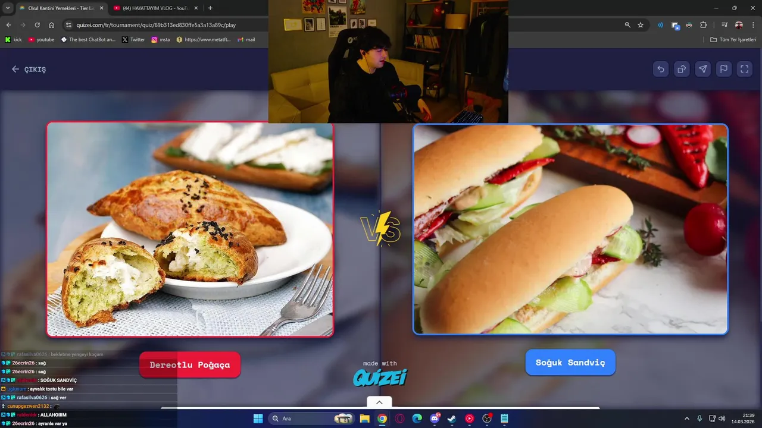
Task: Click the microphone tray icon
Action: 699,418
